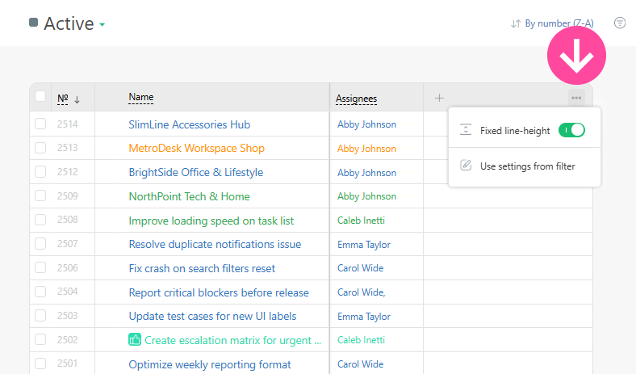
Task: Click the pencil icon for filter settings
Action: [x=466, y=166]
